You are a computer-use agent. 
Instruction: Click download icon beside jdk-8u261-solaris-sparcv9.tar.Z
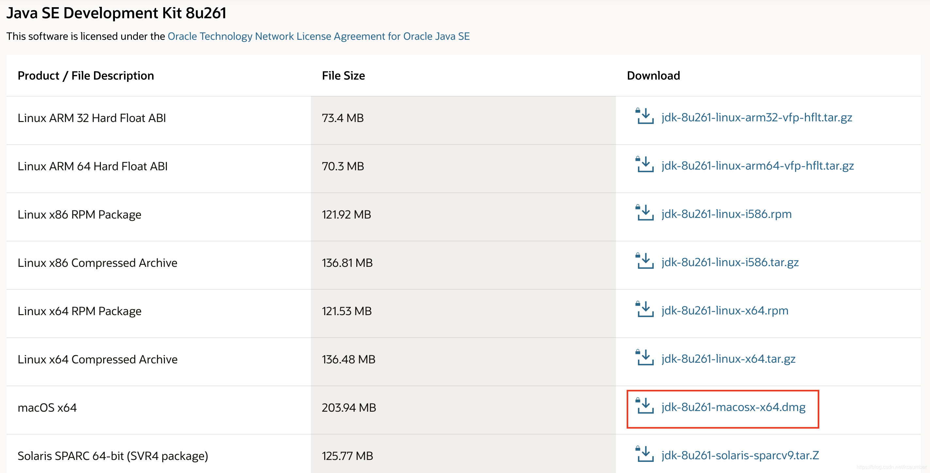click(x=644, y=454)
